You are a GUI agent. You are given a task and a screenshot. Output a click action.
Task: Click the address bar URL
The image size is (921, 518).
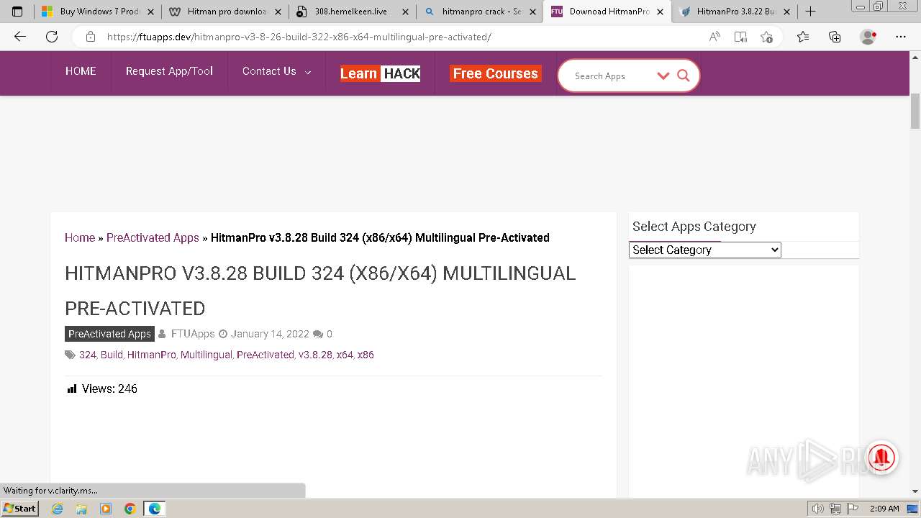299,37
